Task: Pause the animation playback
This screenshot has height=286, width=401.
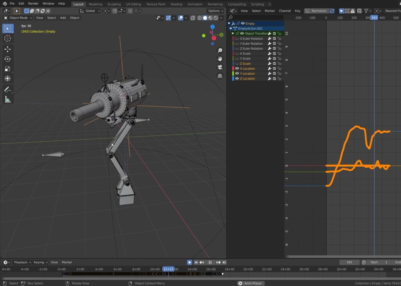Action: pyautogui.click(x=210, y=262)
